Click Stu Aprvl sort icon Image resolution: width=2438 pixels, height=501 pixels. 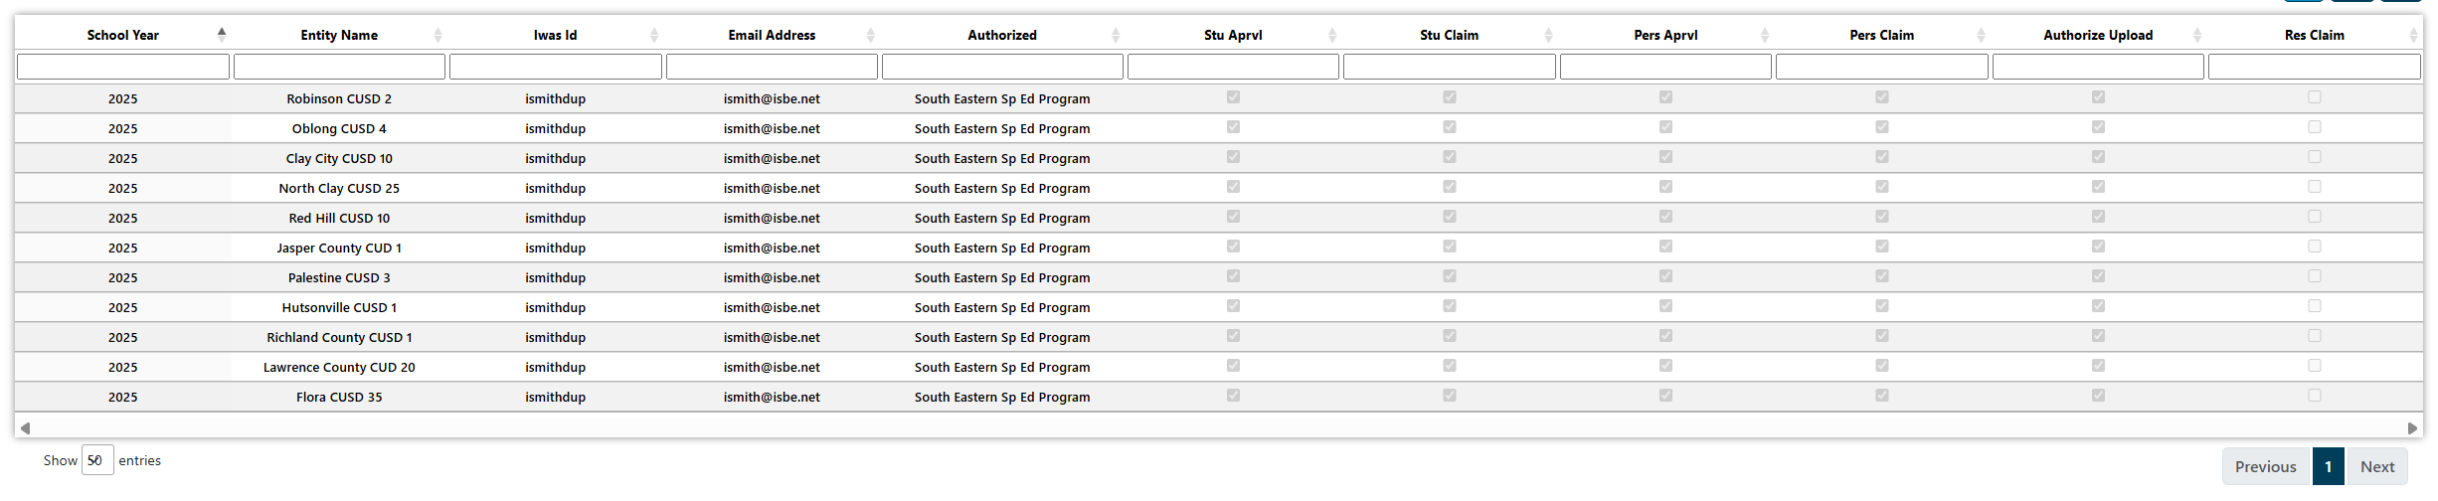click(1332, 35)
